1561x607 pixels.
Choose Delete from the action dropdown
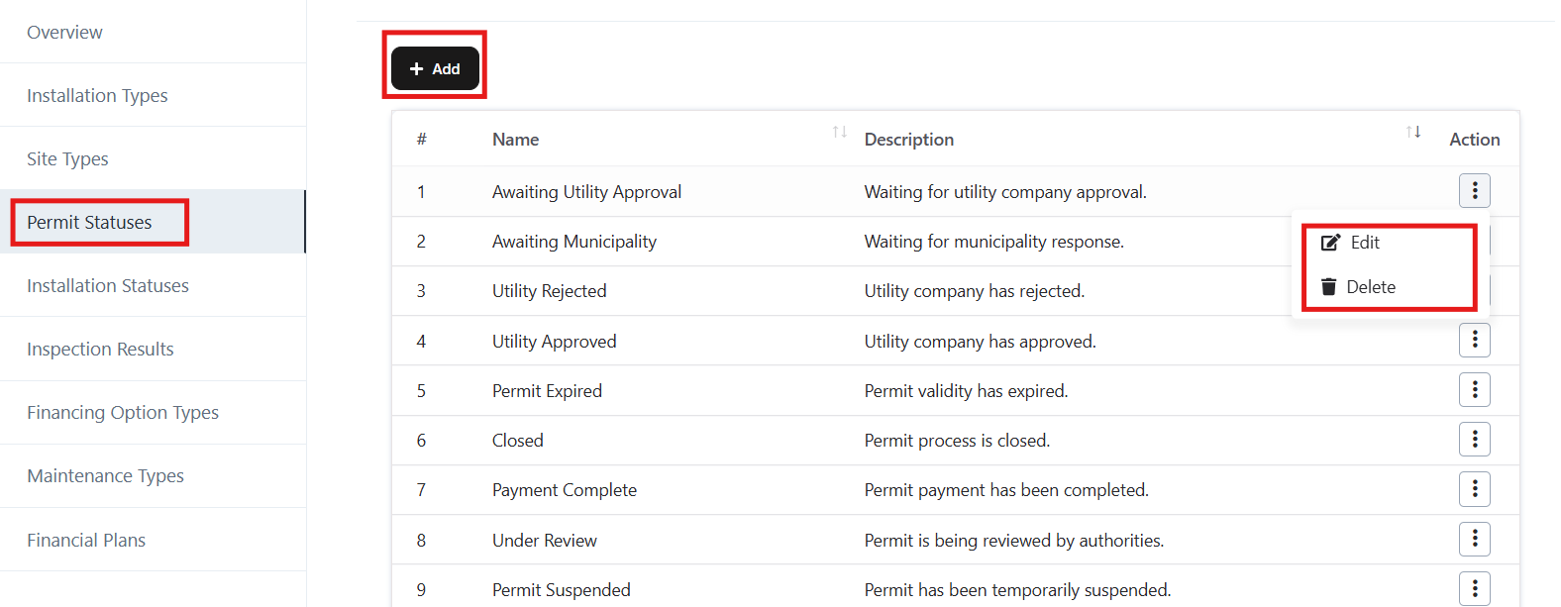(x=1370, y=287)
